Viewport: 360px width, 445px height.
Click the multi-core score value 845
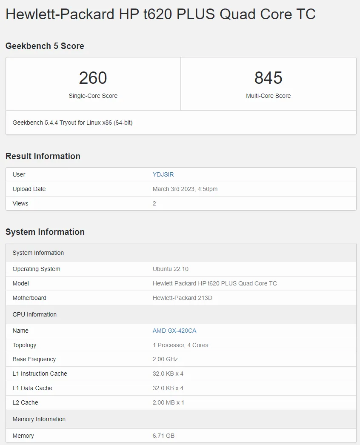268,78
